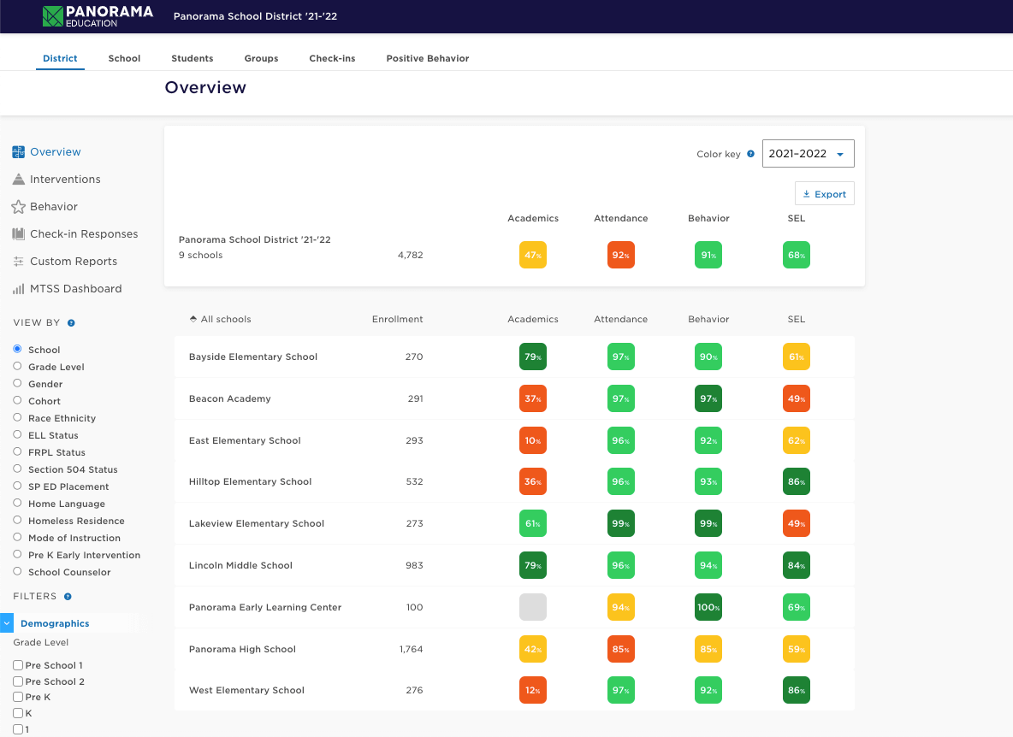Viewport: 1013px width, 737px height.
Task: Open Bayside Elementary School row
Action: pyautogui.click(x=514, y=357)
